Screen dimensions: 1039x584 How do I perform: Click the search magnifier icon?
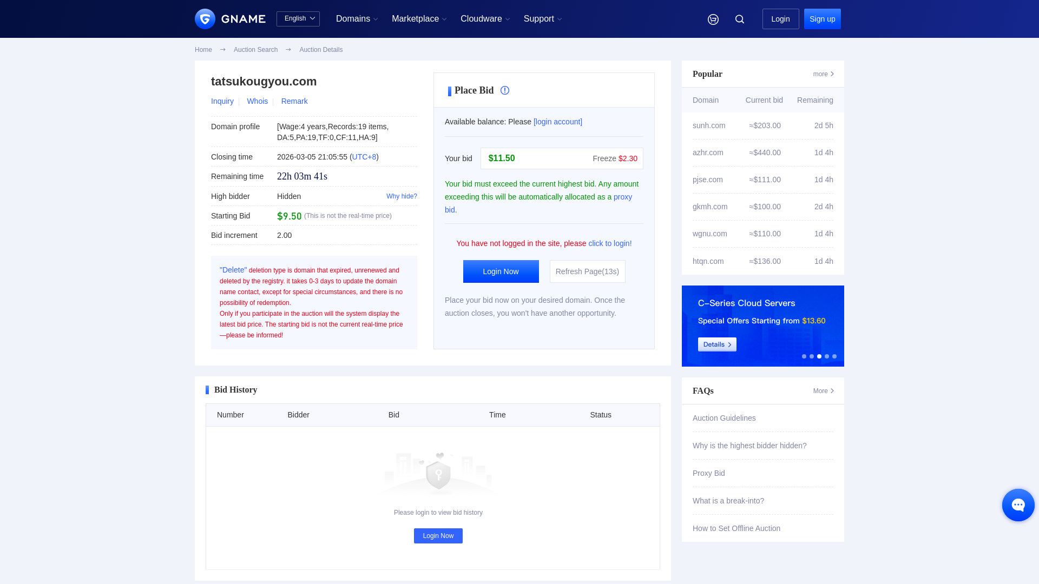click(740, 19)
